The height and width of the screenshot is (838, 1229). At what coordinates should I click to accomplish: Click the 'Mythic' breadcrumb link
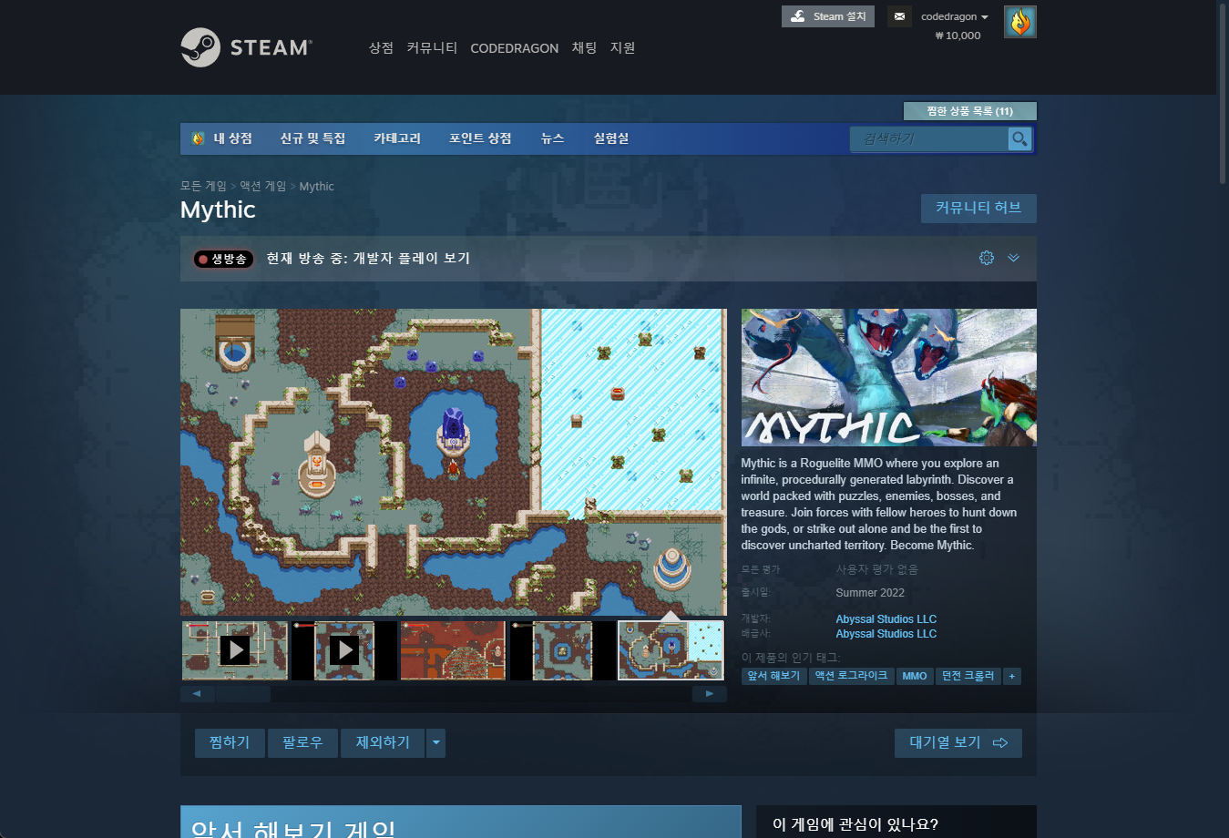[x=316, y=186]
